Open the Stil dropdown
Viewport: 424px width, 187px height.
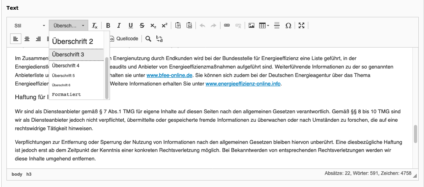click(30, 25)
